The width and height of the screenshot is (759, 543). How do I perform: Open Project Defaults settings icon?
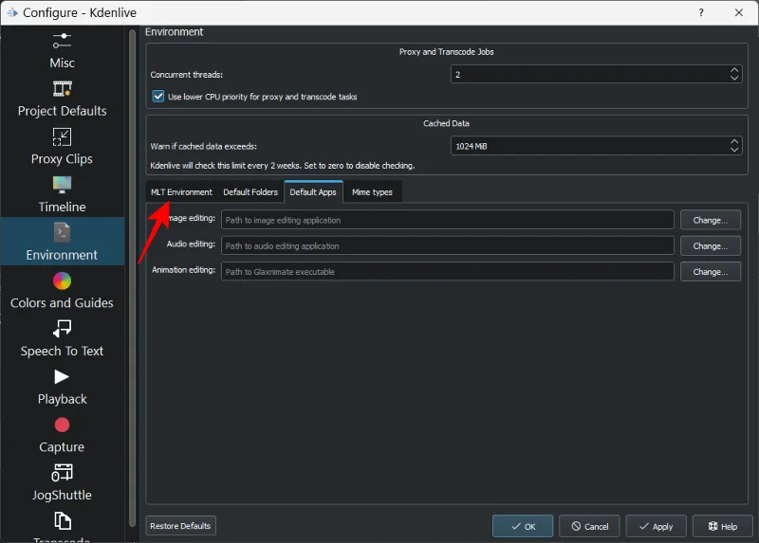[x=62, y=89]
